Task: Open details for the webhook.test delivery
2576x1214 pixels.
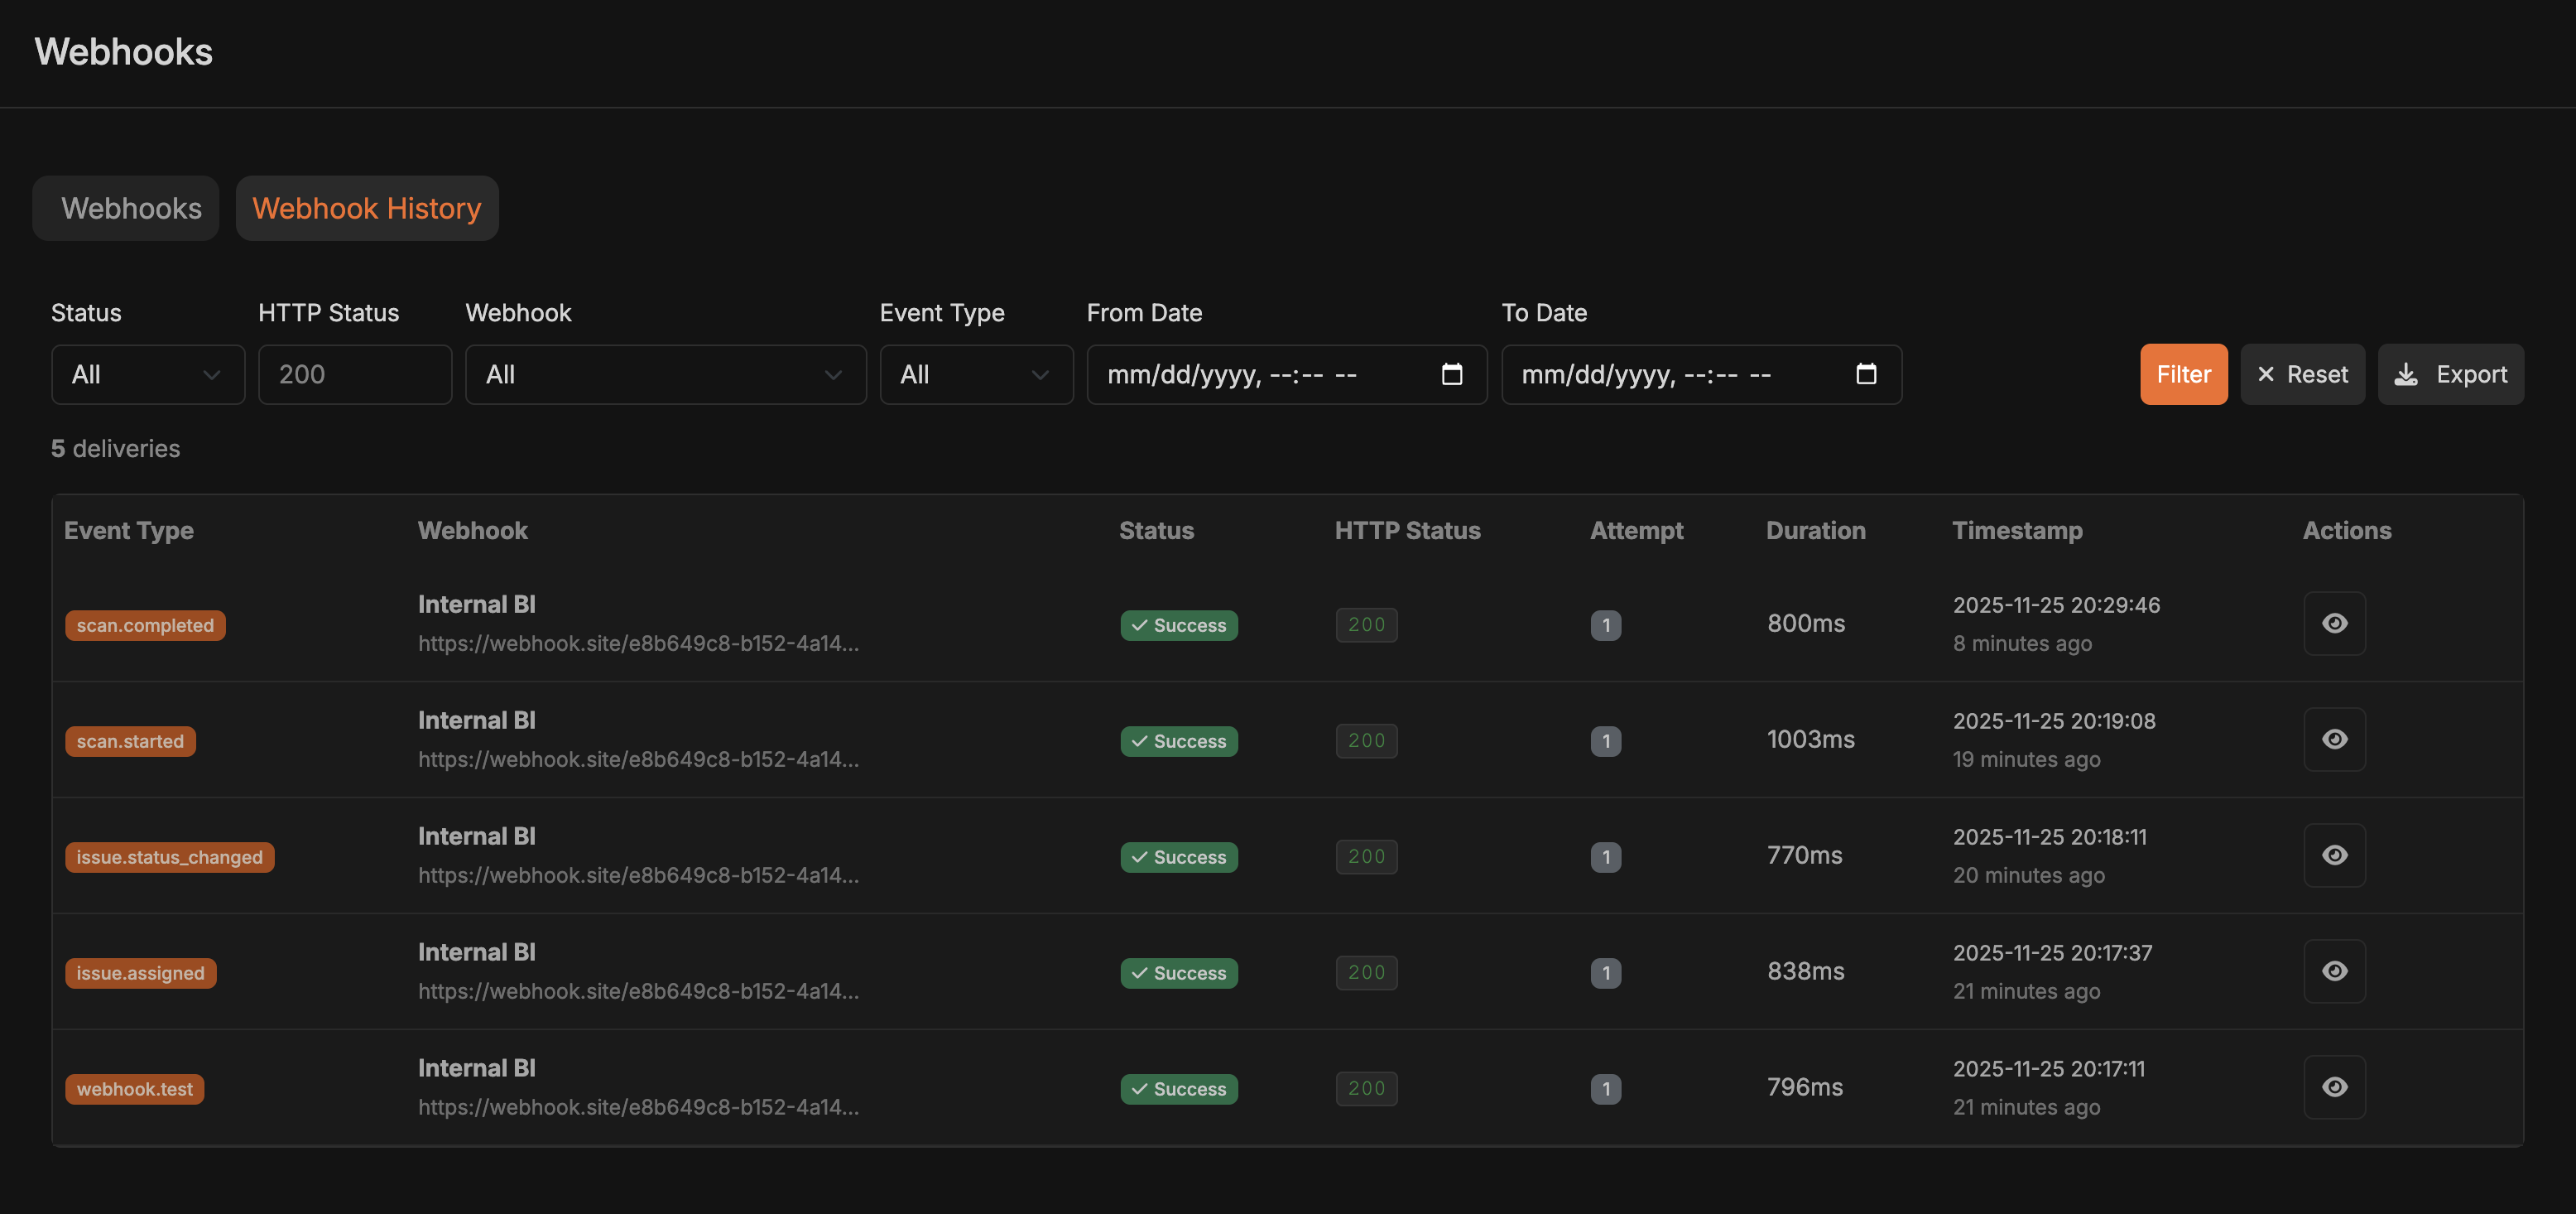Action: 2334,1087
